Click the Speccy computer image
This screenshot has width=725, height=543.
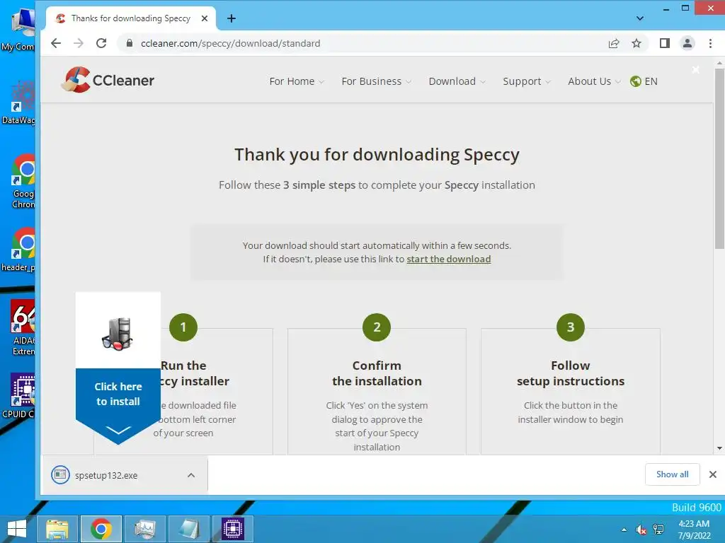[118, 334]
